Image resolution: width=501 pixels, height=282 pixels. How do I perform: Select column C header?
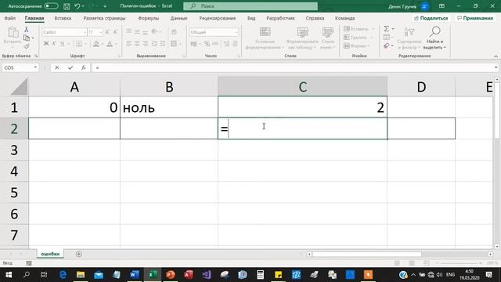(x=302, y=87)
